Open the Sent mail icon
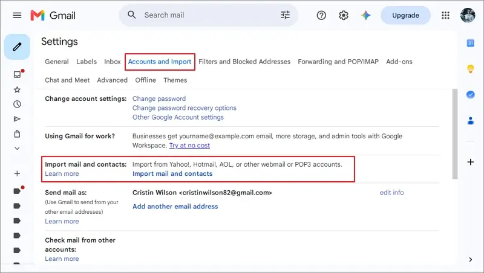Viewport: 484px width, 273px height. point(18,119)
